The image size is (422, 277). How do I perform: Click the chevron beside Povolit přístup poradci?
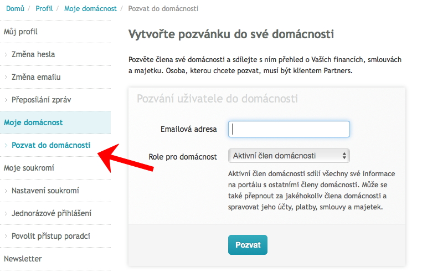click(6, 237)
